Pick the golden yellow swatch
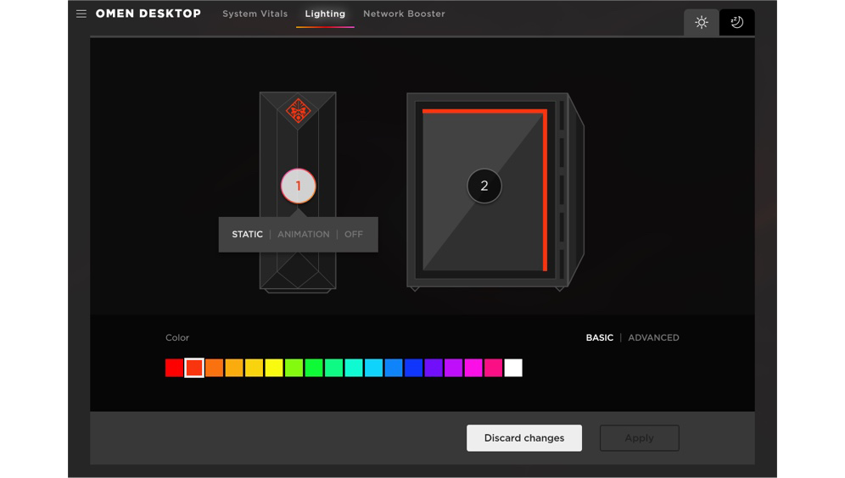 (254, 368)
